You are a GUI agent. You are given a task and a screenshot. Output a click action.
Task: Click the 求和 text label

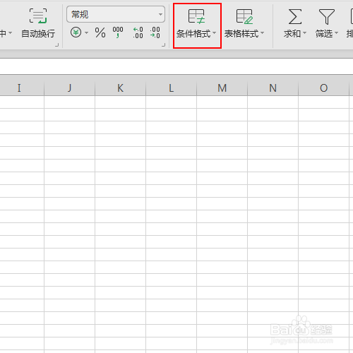292,34
